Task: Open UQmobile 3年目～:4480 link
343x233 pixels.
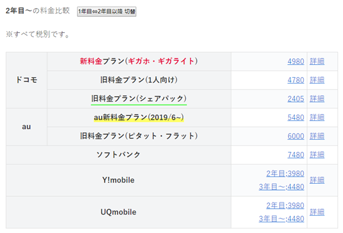Action: [281, 219]
